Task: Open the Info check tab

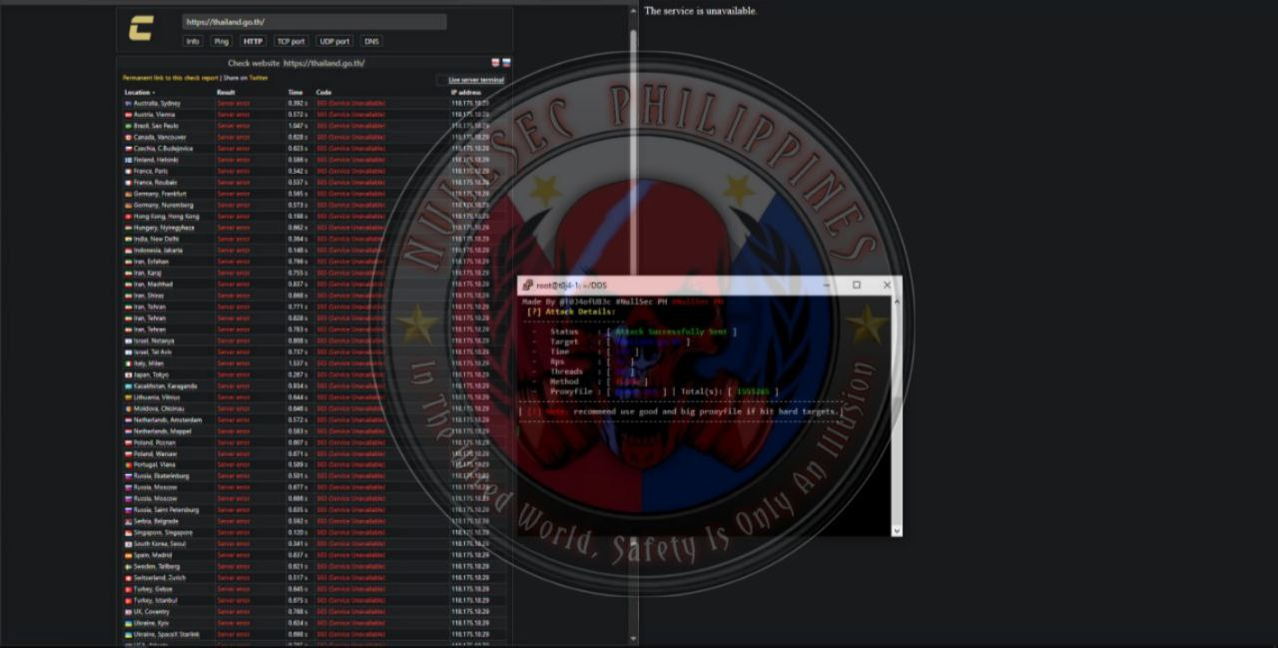Action: coord(193,42)
